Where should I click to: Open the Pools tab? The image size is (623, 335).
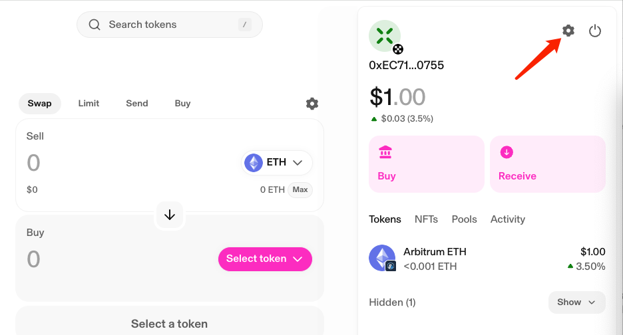click(x=464, y=219)
